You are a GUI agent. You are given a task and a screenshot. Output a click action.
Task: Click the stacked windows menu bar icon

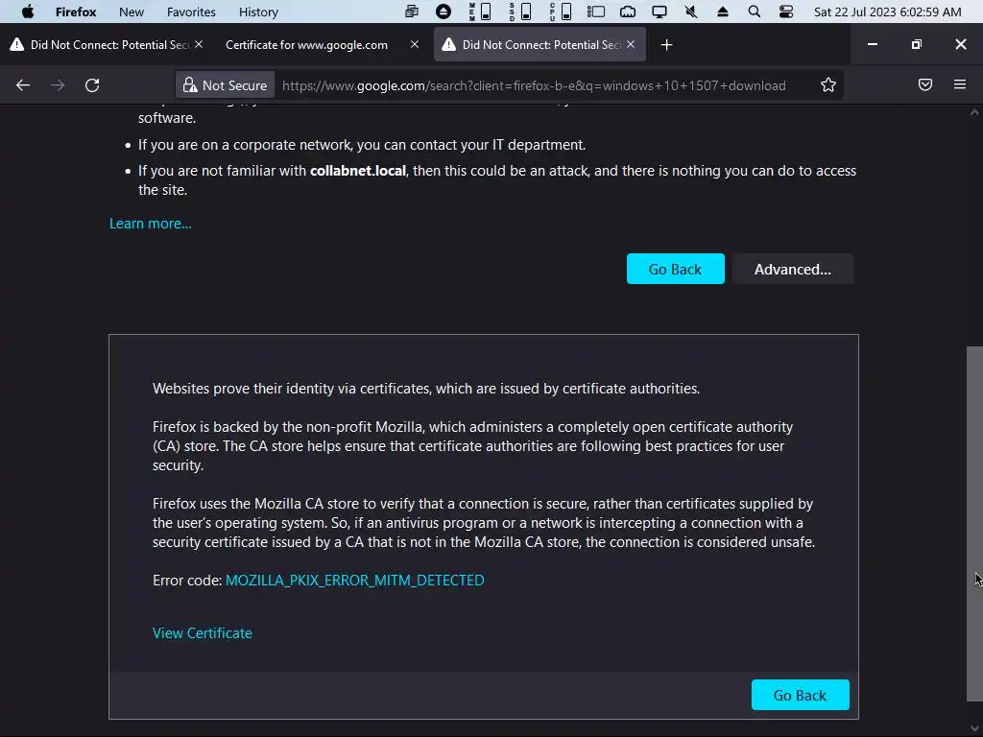[x=412, y=12]
